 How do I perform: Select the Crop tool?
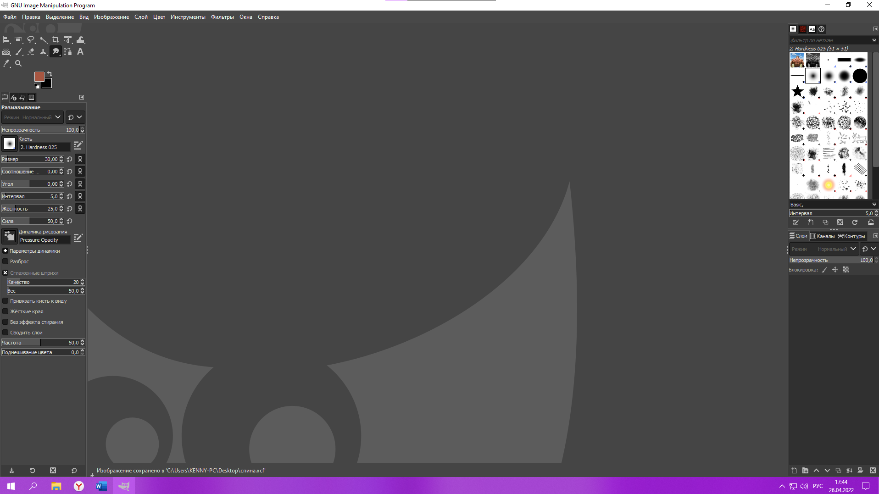click(56, 40)
